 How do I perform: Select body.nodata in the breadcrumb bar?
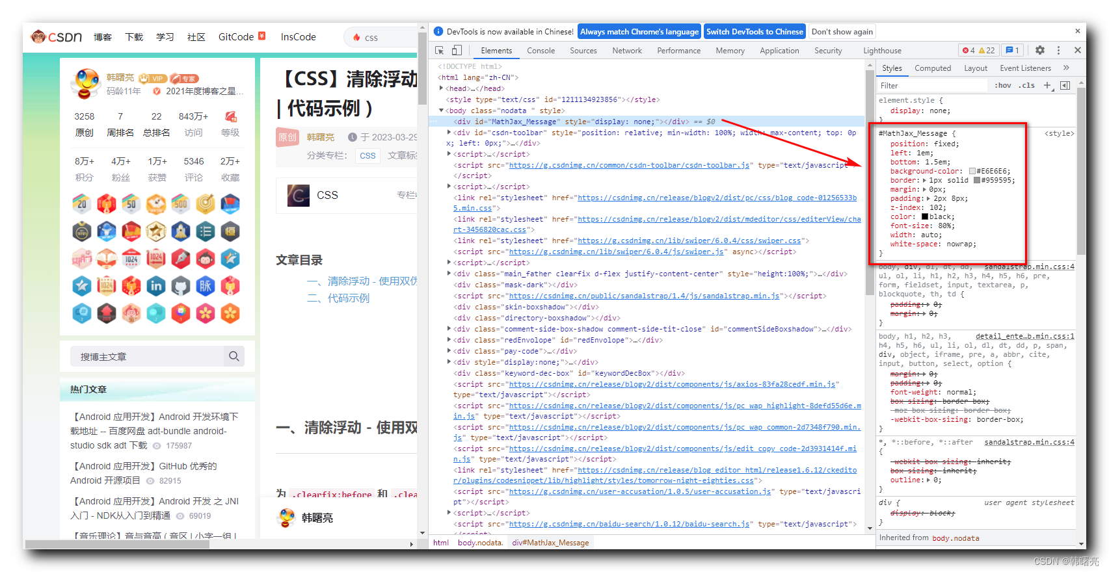pyautogui.click(x=480, y=543)
